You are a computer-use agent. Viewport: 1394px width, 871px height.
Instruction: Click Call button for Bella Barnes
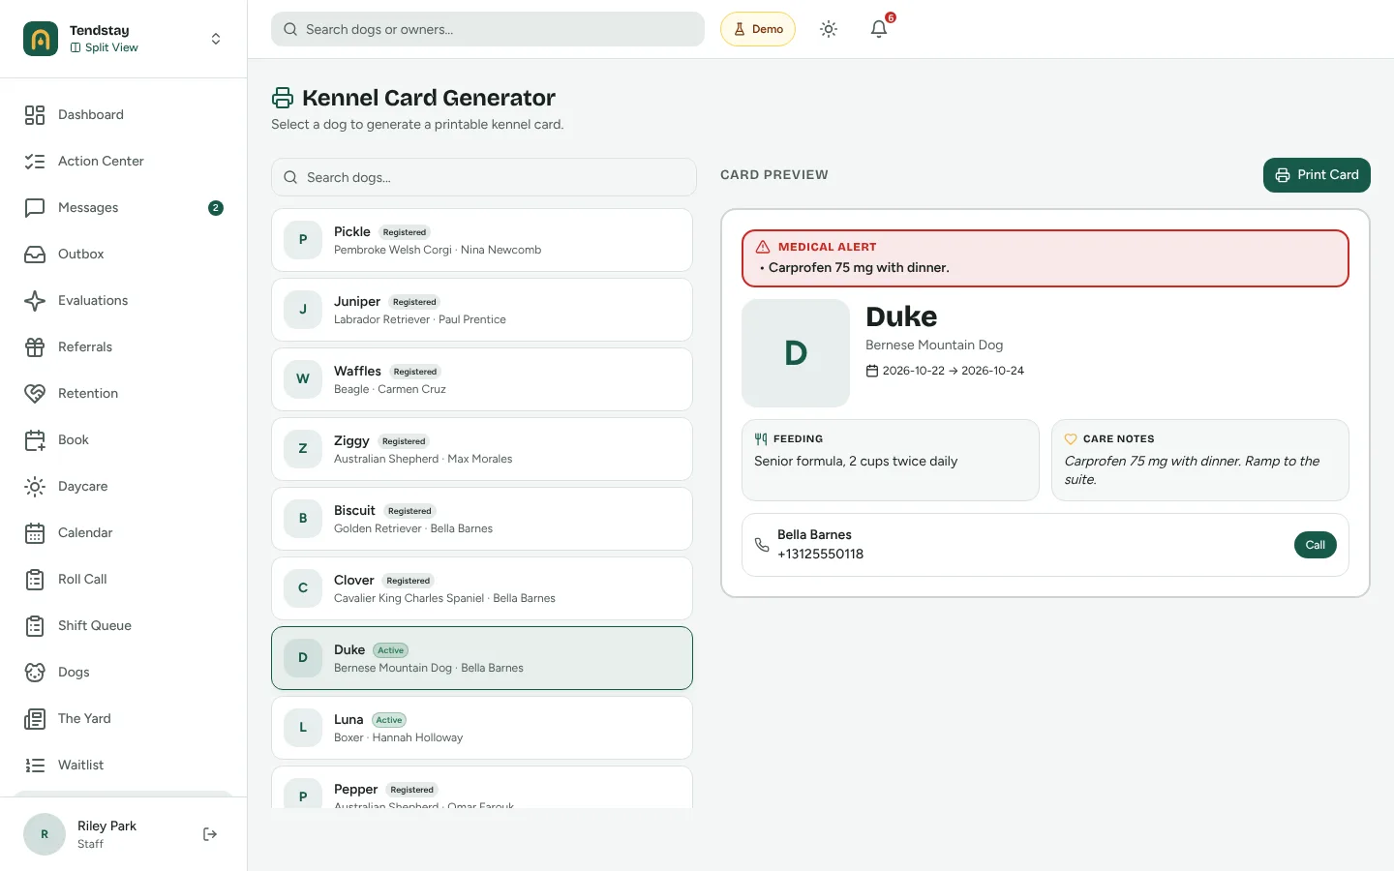coord(1315,545)
